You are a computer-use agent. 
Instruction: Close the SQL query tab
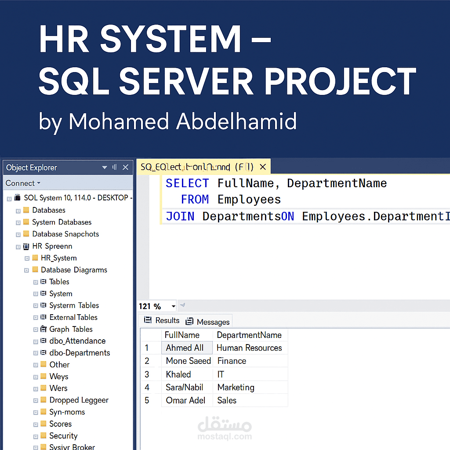coord(263,167)
